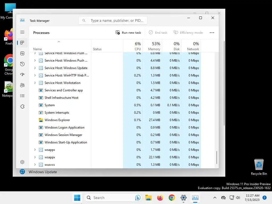Open the Startup apps icon in sidebar
The width and height of the screenshot is (272, 204).
[22, 75]
